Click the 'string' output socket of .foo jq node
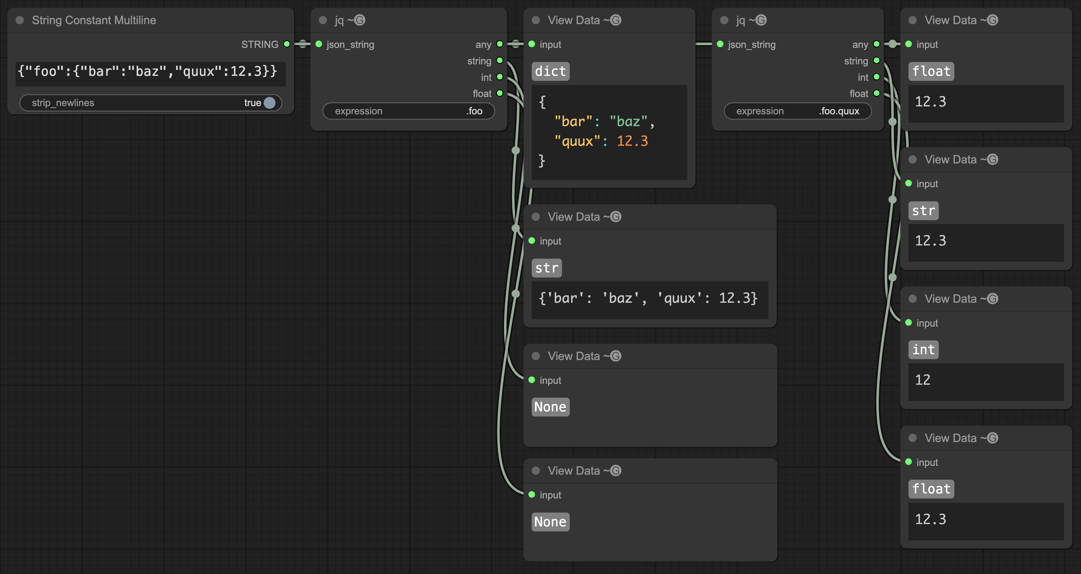The image size is (1081, 574). pyautogui.click(x=500, y=61)
